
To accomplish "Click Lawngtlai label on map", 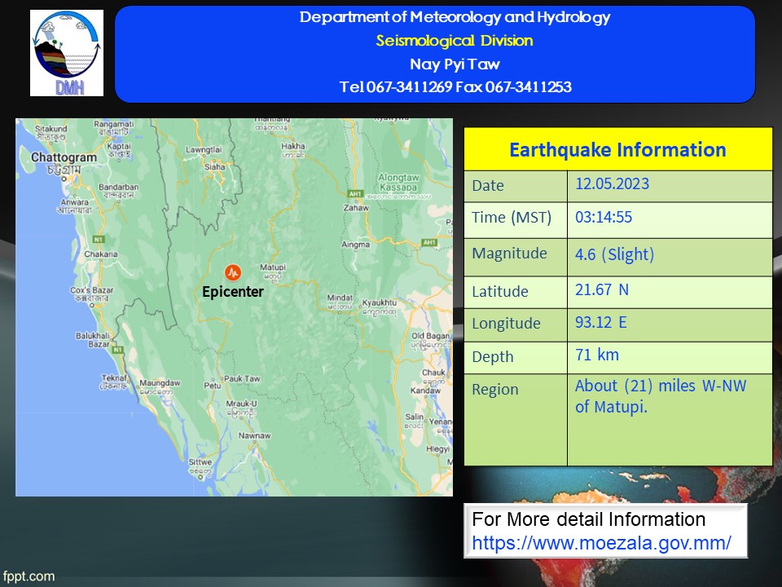I will click(x=204, y=150).
